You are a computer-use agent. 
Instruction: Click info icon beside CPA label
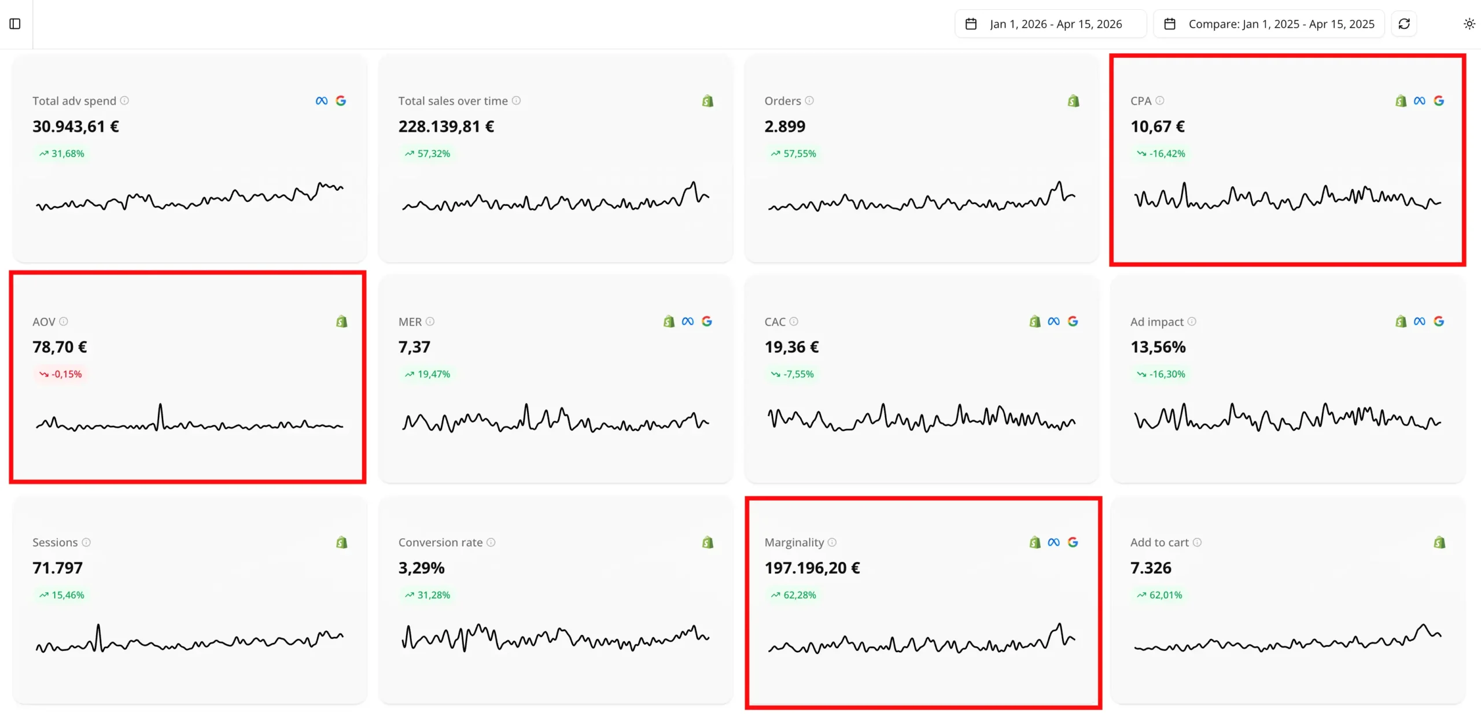point(1159,101)
